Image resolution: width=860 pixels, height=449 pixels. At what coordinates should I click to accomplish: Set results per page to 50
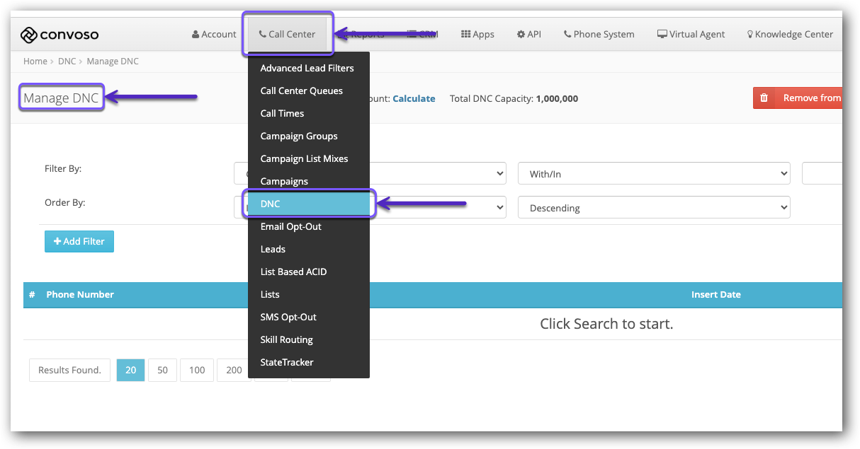(x=162, y=370)
